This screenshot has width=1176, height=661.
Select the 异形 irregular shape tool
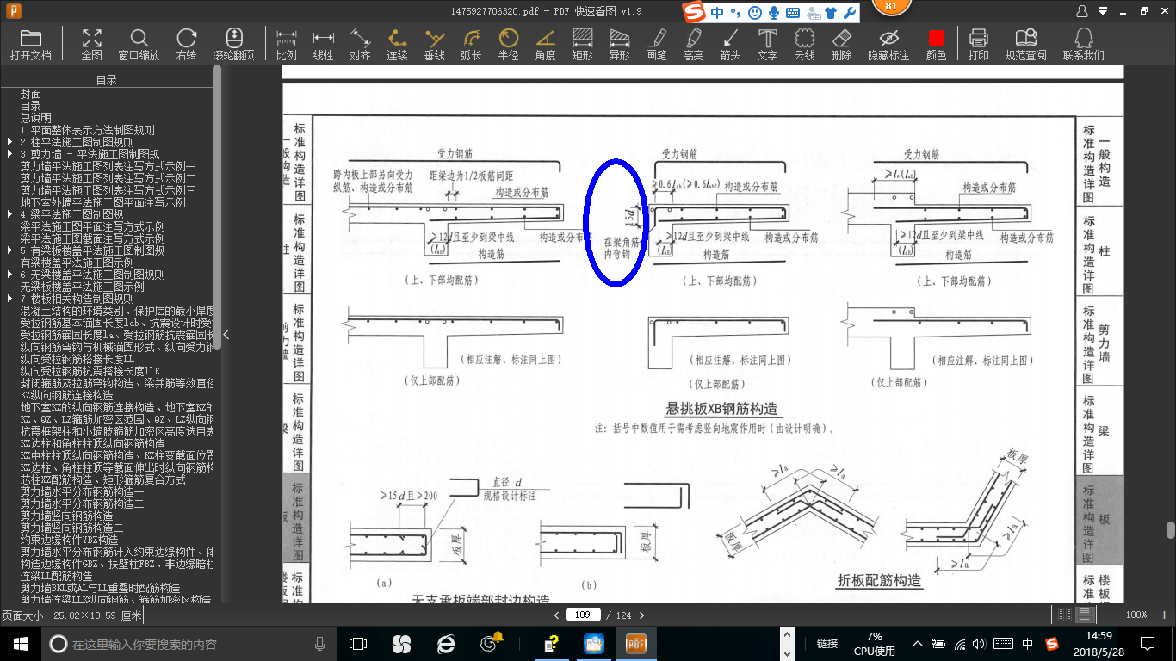(x=620, y=44)
